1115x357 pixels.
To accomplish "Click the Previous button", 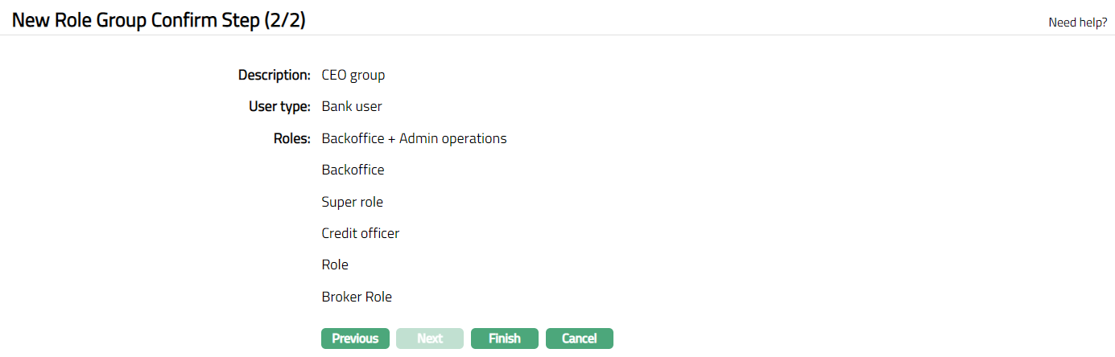I will pyautogui.click(x=355, y=339).
